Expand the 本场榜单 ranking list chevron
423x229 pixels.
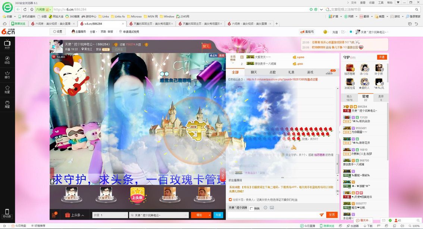coord(233,63)
